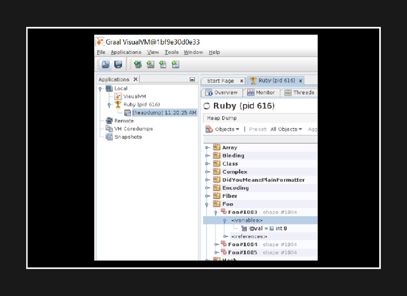Click the VisualVM application icon in tree
Image resolution: width=407 pixels, height=296 pixels.
point(118,96)
